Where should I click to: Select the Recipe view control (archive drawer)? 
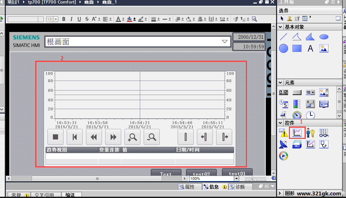(x=297, y=144)
